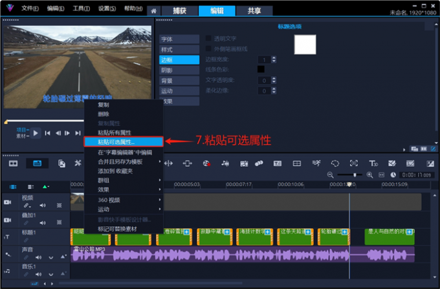The height and width of the screenshot is (289, 440).
Task: Open the 线条色彩 black color swatch
Action: pos(261,69)
